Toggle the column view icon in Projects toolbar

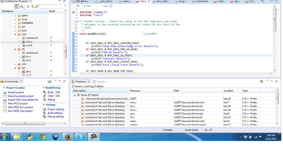click(x=17, y=7)
